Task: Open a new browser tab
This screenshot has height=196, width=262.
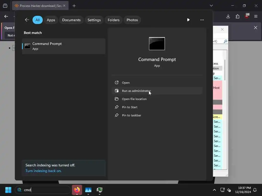Action: tap(74, 6)
